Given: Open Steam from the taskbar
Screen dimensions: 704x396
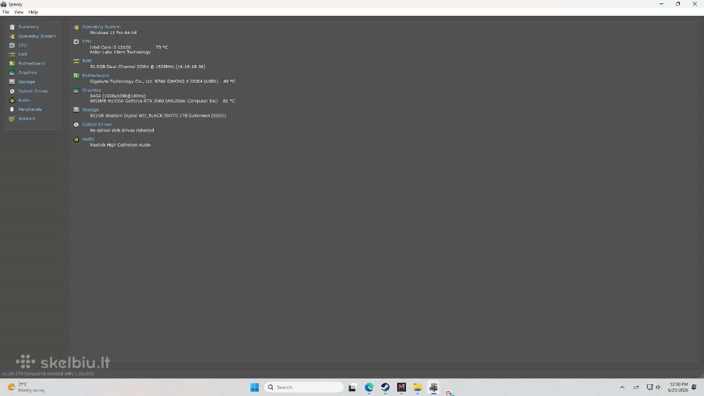Looking at the screenshot, I should point(385,387).
